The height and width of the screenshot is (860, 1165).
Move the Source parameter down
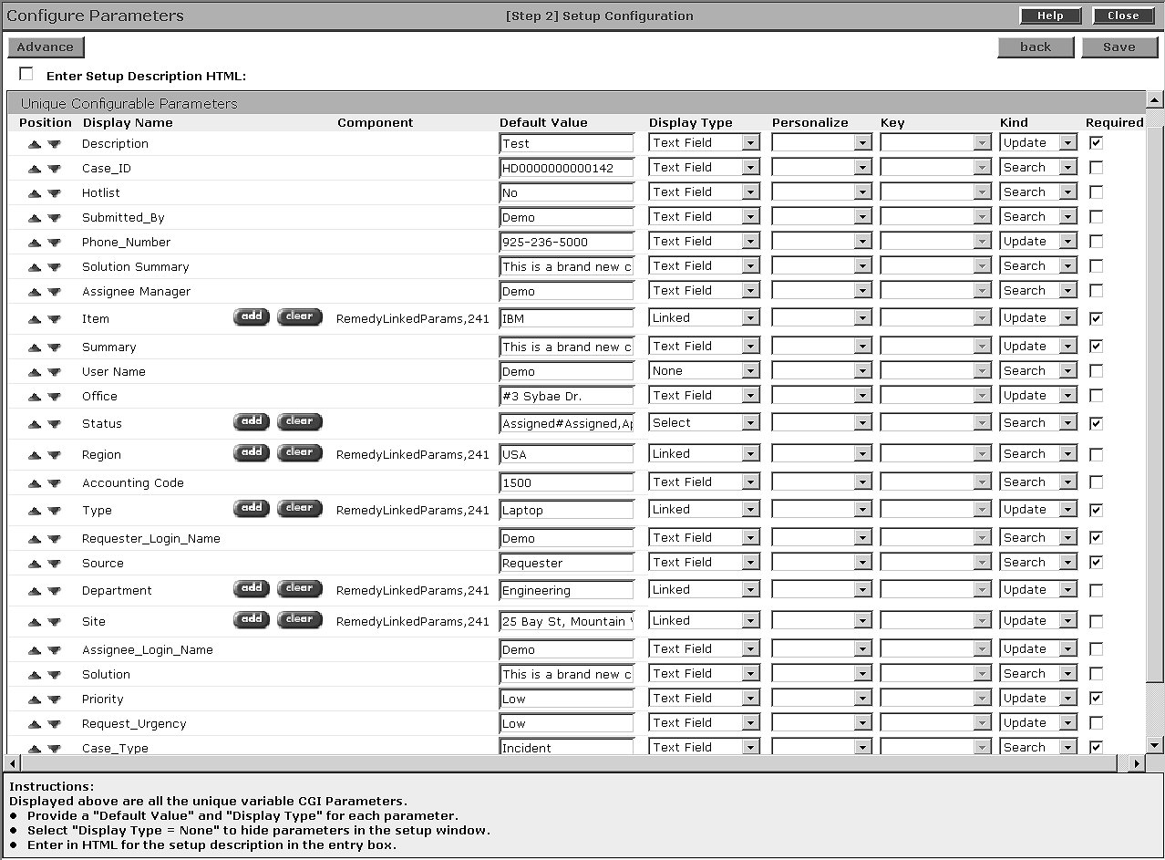tap(54, 564)
